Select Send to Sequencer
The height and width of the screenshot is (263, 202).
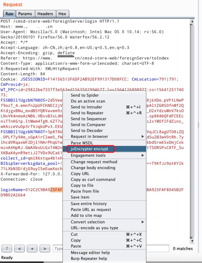tap(104, 119)
